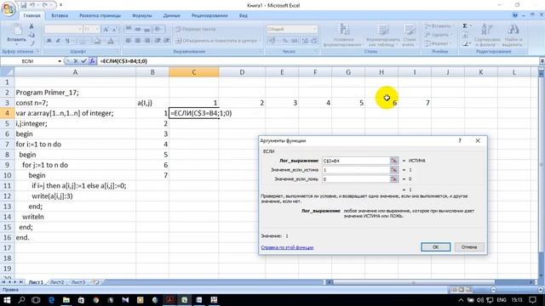Image resolution: width=545 pixels, height=306 pixels.
Task: Switch to the Данные tab
Action: [x=171, y=15]
